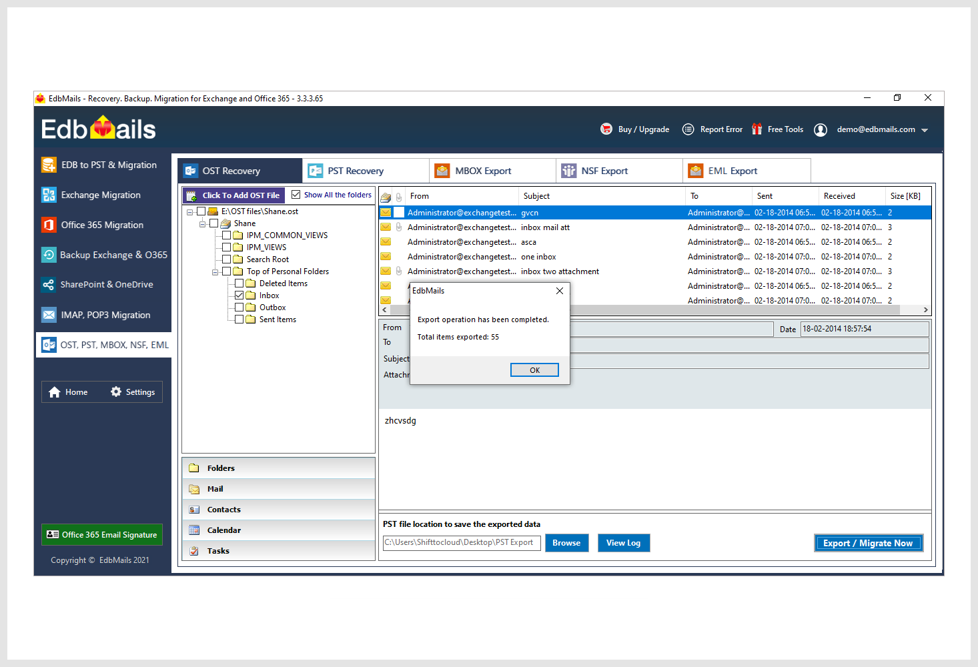The image size is (978, 667).
Task: Open Settings via the gear icon
Action: (x=116, y=392)
